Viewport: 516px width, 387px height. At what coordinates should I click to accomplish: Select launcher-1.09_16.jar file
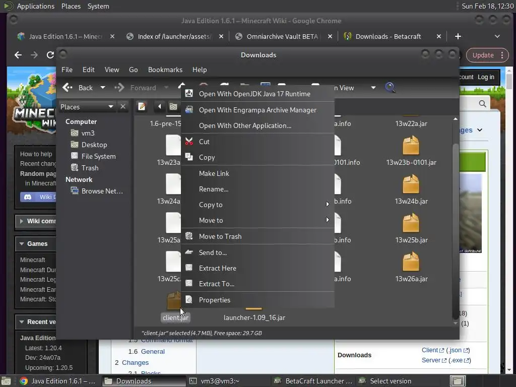click(x=254, y=314)
